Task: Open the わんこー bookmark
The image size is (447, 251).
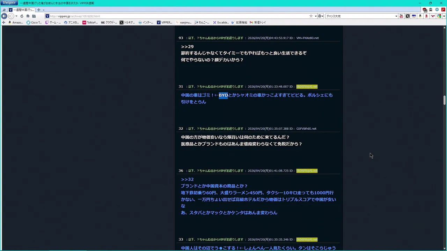Action: coord(202,22)
